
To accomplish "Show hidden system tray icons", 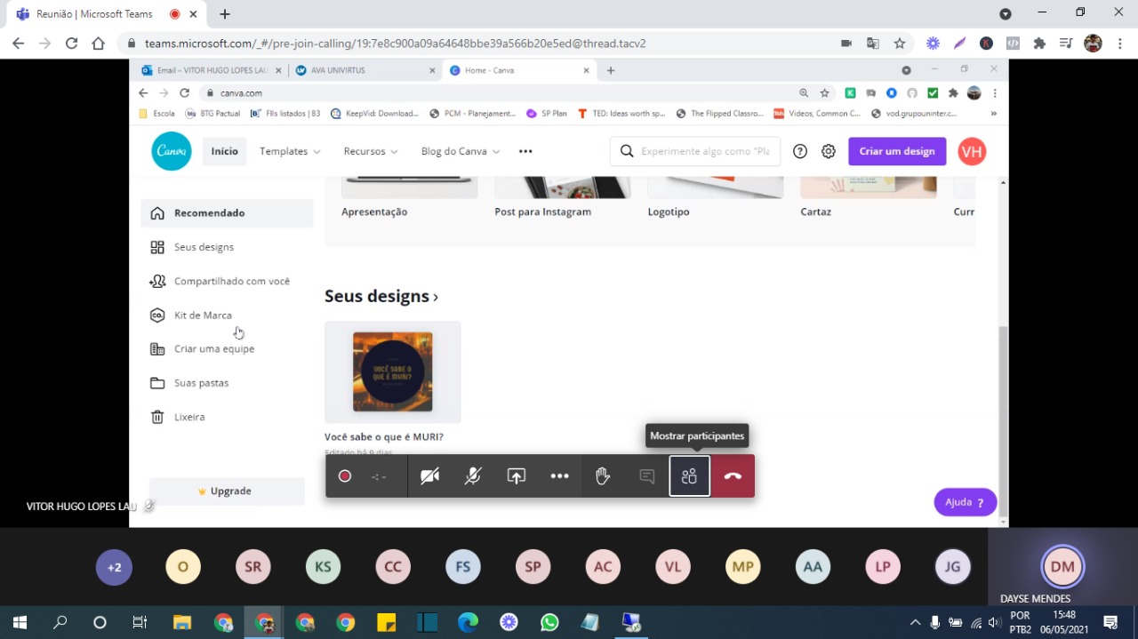I will tap(915, 622).
